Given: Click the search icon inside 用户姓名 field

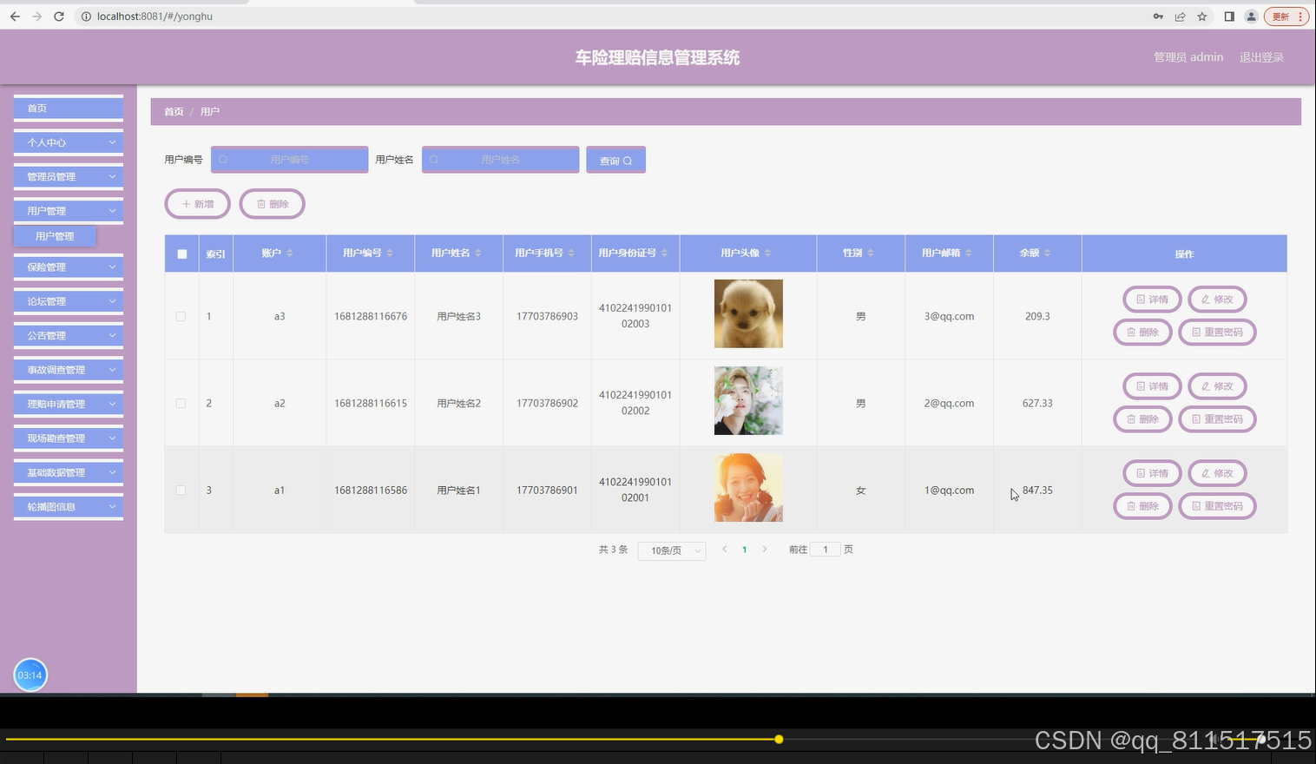Looking at the screenshot, I should [434, 160].
